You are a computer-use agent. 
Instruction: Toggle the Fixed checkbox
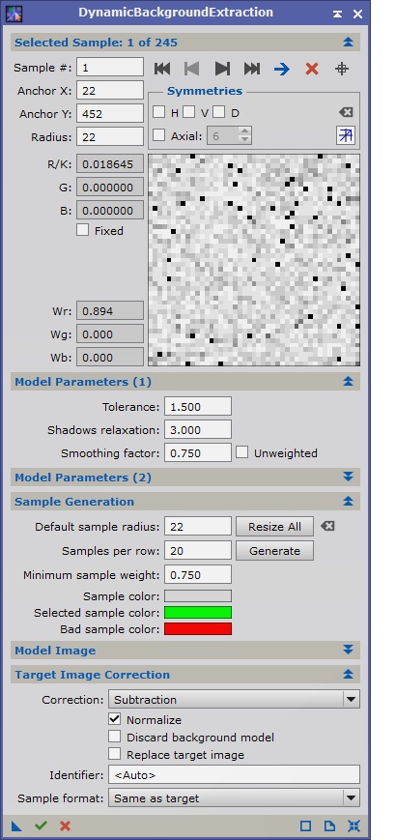pyautogui.click(x=82, y=230)
